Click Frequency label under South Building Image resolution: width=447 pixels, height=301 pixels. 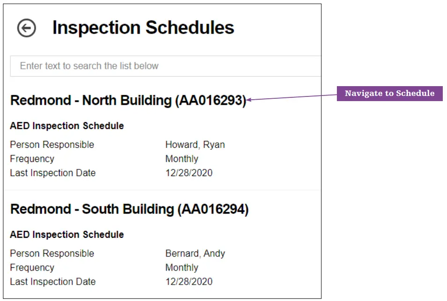coord(32,268)
